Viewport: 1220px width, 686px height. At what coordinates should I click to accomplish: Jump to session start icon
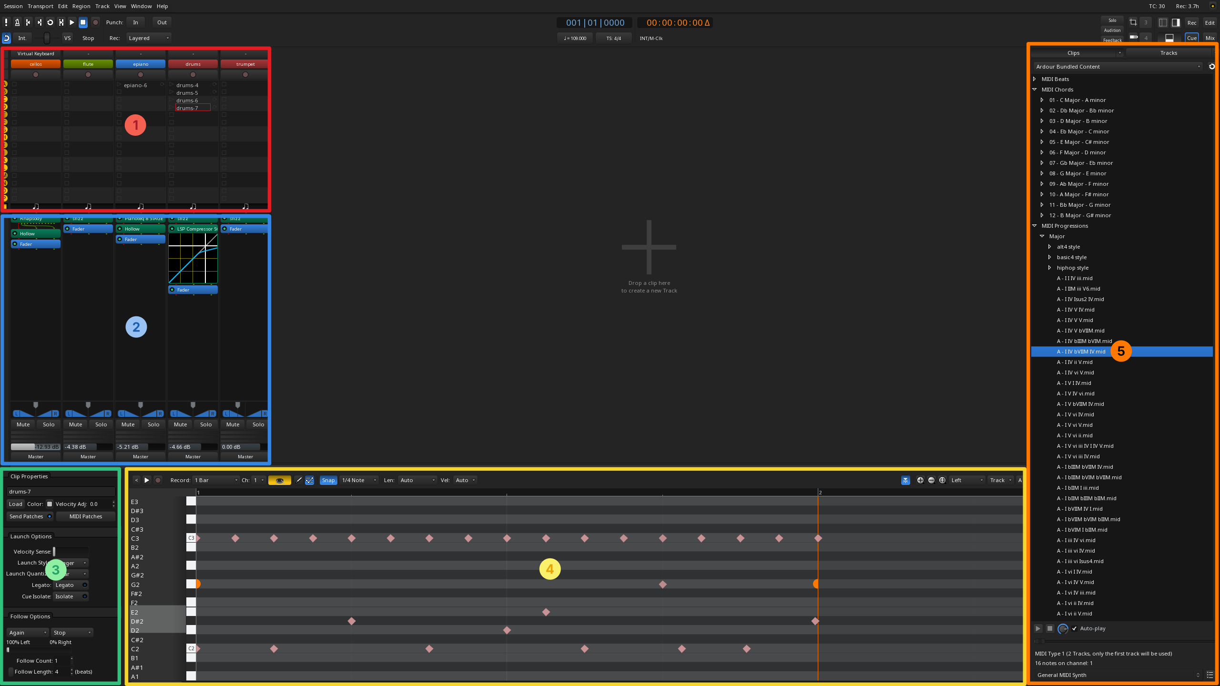pos(28,22)
